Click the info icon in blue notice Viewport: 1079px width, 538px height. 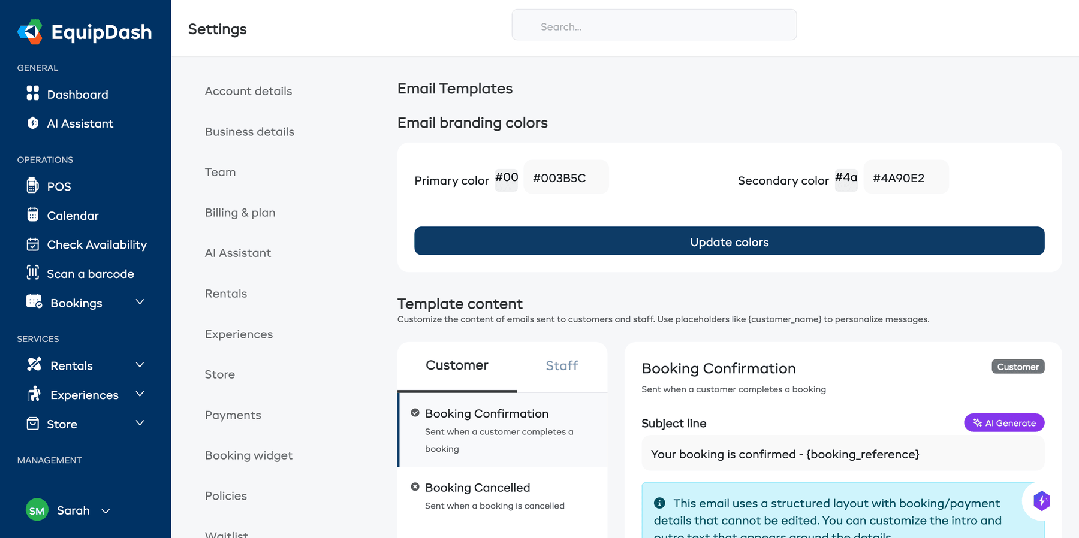pos(659,503)
